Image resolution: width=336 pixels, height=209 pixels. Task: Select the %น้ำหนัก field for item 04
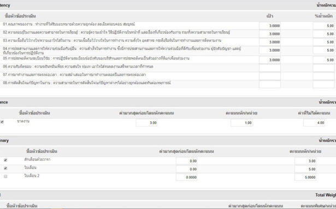pyautogui.click(x=323, y=51)
